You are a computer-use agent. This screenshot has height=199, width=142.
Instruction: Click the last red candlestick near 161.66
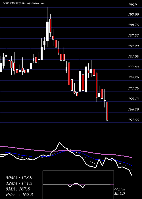(107, 111)
